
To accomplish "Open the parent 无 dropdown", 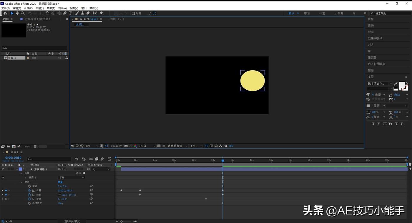I will click(101, 169).
